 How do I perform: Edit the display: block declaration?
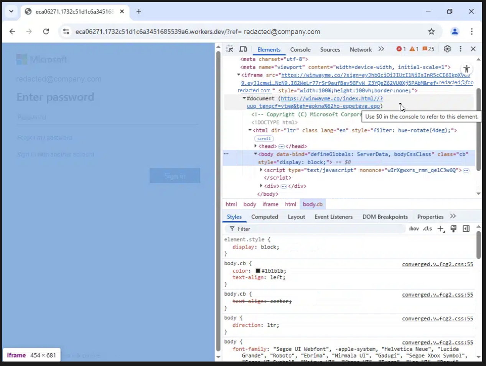(x=256, y=247)
